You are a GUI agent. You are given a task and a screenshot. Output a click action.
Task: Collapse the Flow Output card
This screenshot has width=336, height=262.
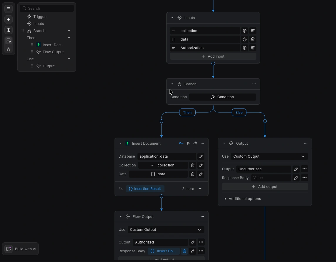tap(121, 216)
